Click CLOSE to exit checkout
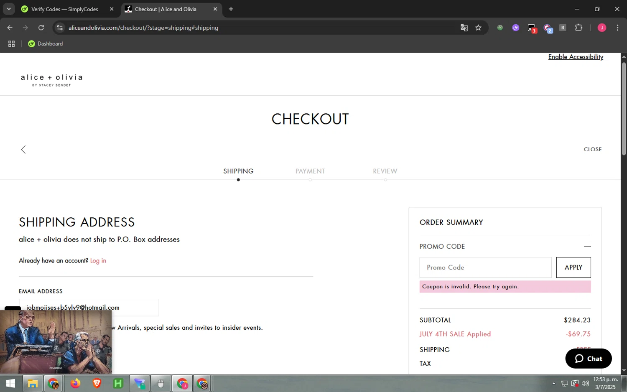This screenshot has height=392, width=627. click(x=593, y=149)
